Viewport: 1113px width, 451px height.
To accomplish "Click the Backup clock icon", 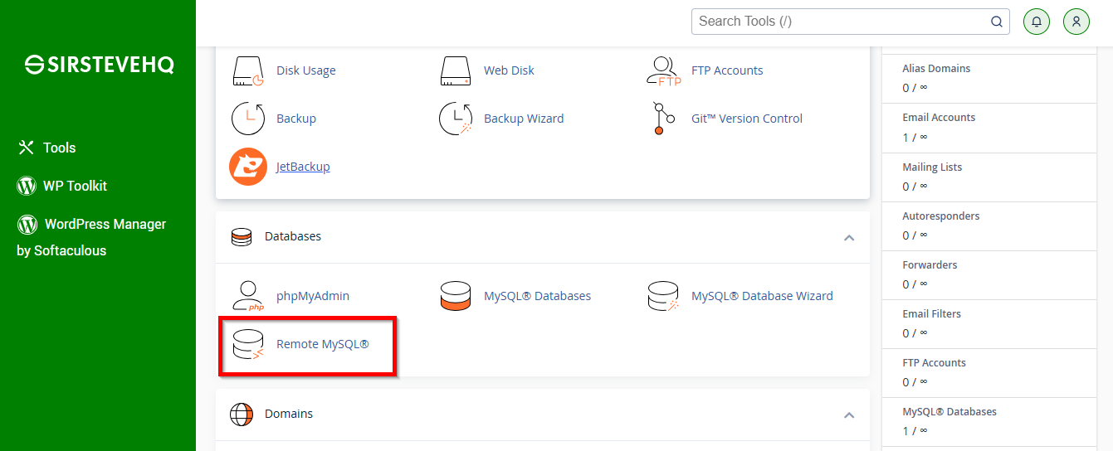I will coord(248,119).
